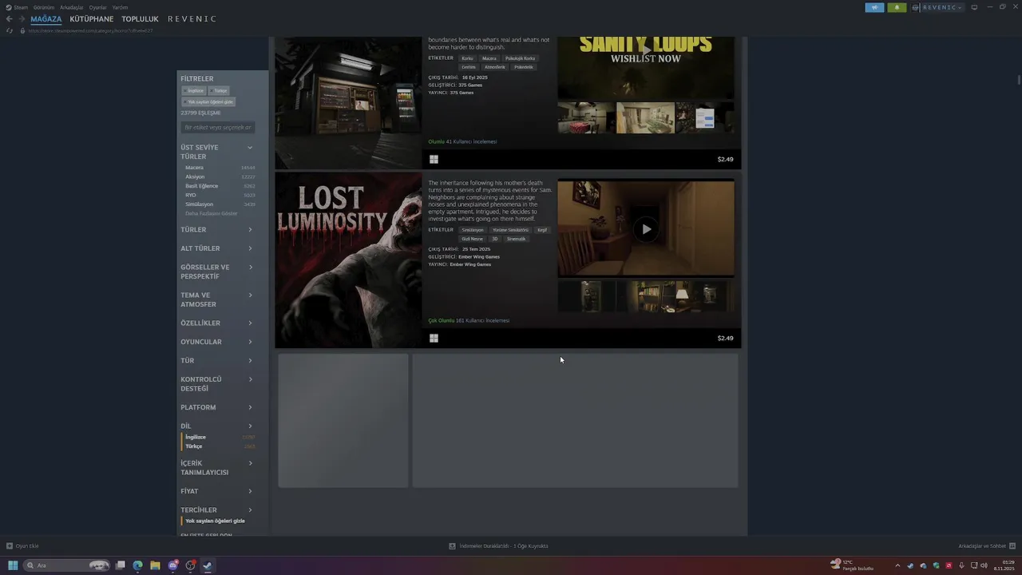Click the Lost Luminosity cover art
Screen dimensions: 1022x575
tap(348, 260)
